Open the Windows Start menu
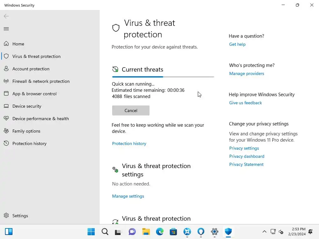This screenshot has width=319, height=239. 91,232
